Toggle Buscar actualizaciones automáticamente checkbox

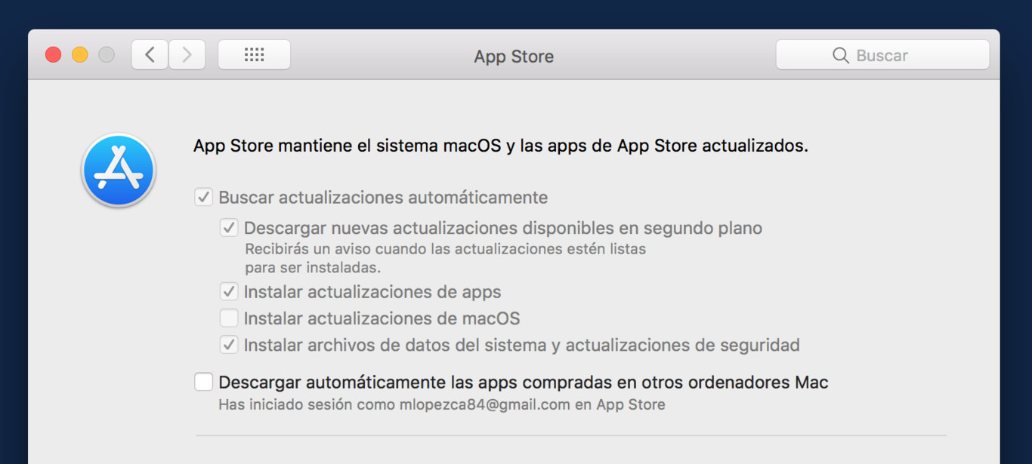point(203,198)
